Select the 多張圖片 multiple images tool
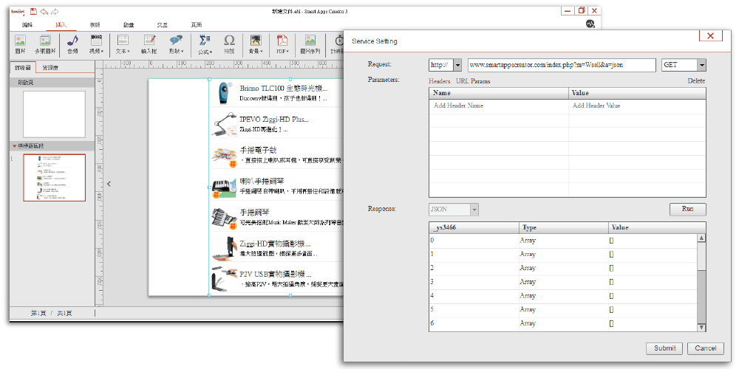This screenshot has height=369, width=739. pyautogui.click(x=45, y=44)
